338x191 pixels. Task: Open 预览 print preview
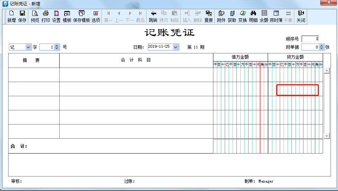(35, 16)
